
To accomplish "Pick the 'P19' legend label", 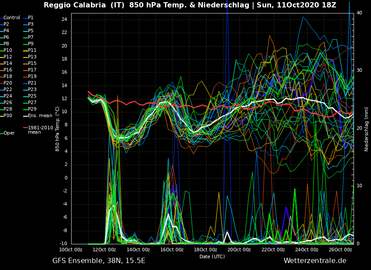I will [x=32, y=77].
